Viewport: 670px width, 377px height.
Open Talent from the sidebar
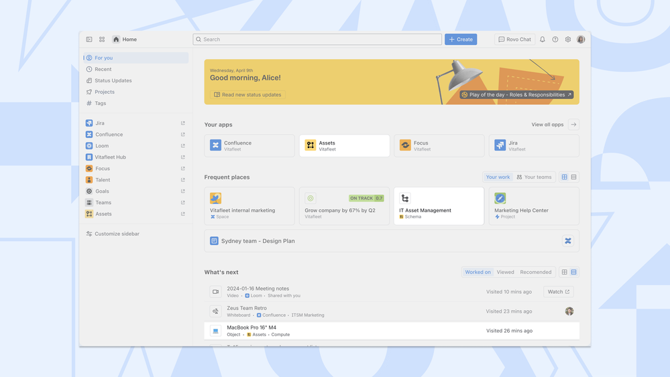136,180
